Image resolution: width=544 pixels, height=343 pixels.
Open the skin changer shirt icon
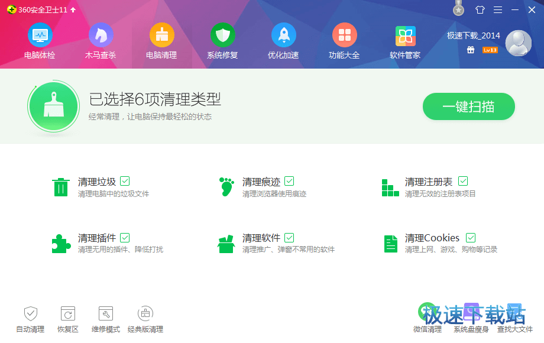click(480, 9)
